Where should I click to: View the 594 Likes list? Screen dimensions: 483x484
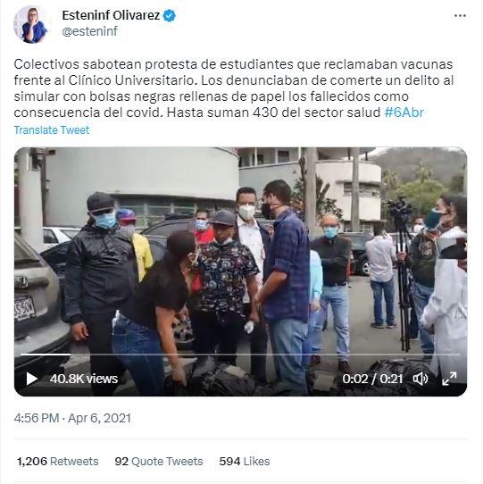(x=245, y=461)
